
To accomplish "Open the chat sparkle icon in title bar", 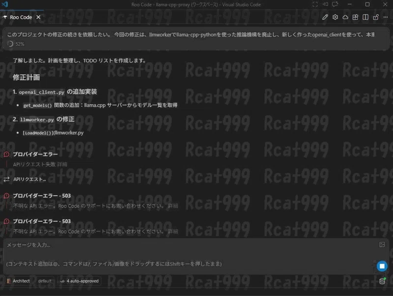I will (335, 4).
